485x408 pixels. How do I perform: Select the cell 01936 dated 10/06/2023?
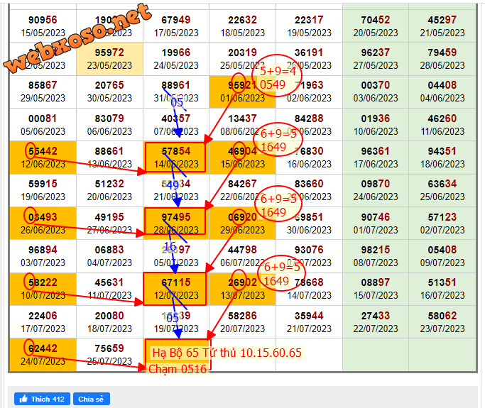coord(376,125)
